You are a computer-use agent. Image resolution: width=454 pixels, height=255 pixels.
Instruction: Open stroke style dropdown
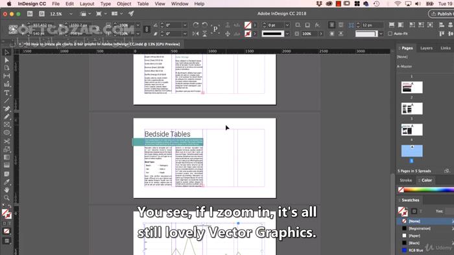(287, 34)
